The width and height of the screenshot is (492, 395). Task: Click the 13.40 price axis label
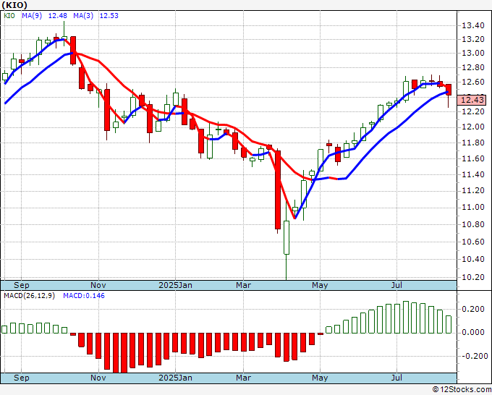pyautogui.click(x=473, y=25)
